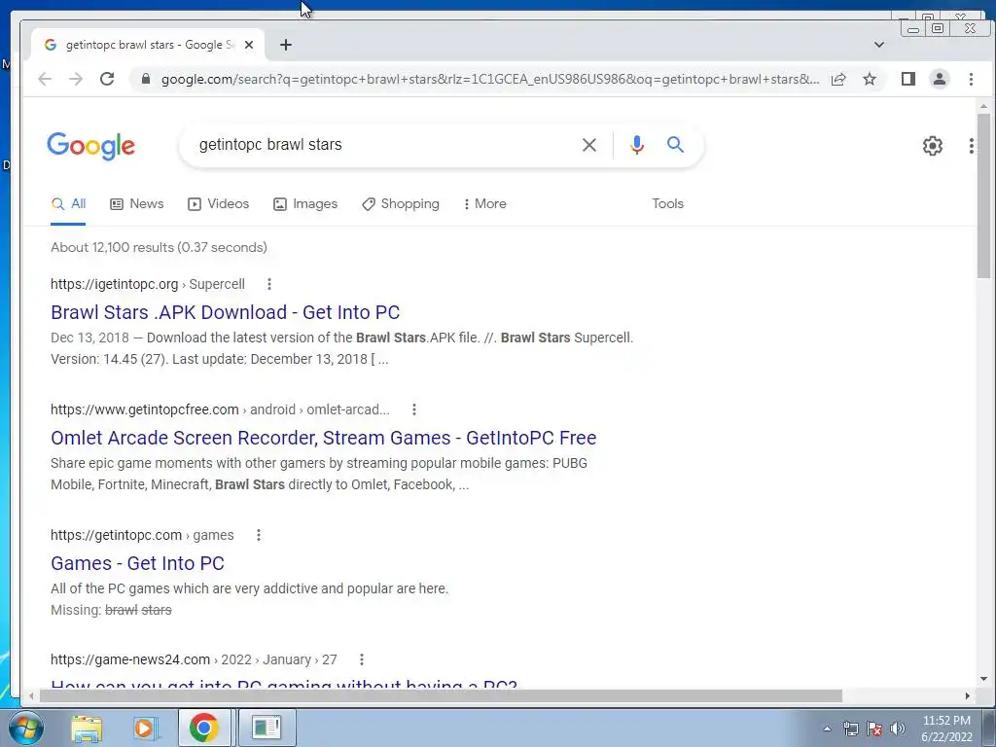Share this page icon in address bar
This screenshot has width=996, height=747.
coord(838,79)
